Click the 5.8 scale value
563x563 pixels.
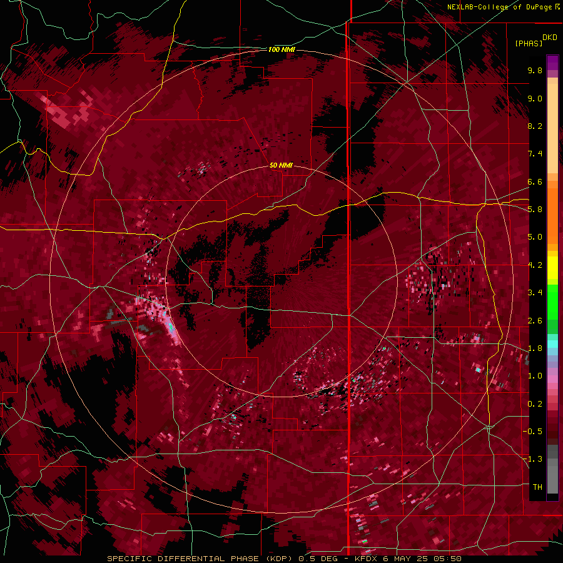(535, 210)
